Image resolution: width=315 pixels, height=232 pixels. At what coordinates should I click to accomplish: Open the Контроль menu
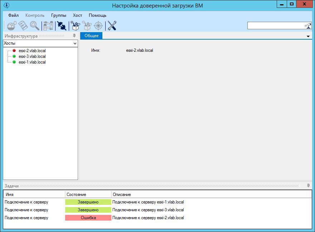point(35,15)
